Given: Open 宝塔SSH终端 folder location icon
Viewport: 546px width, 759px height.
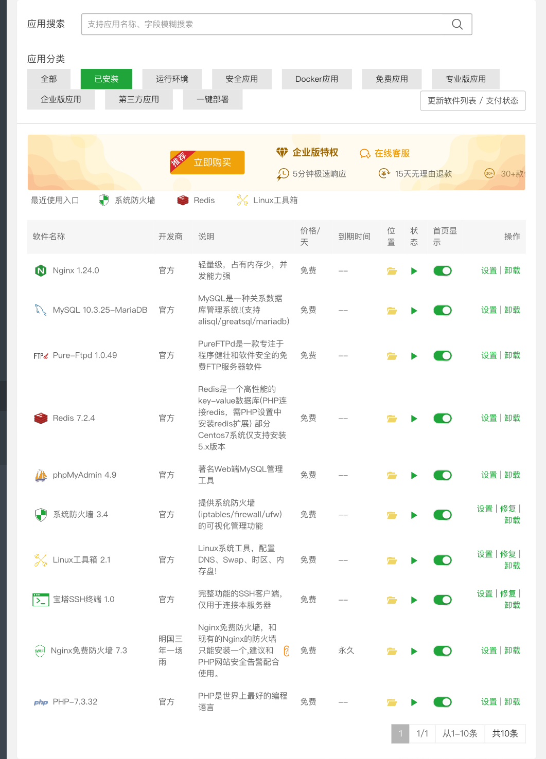Looking at the screenshot, I should [392, 600].
